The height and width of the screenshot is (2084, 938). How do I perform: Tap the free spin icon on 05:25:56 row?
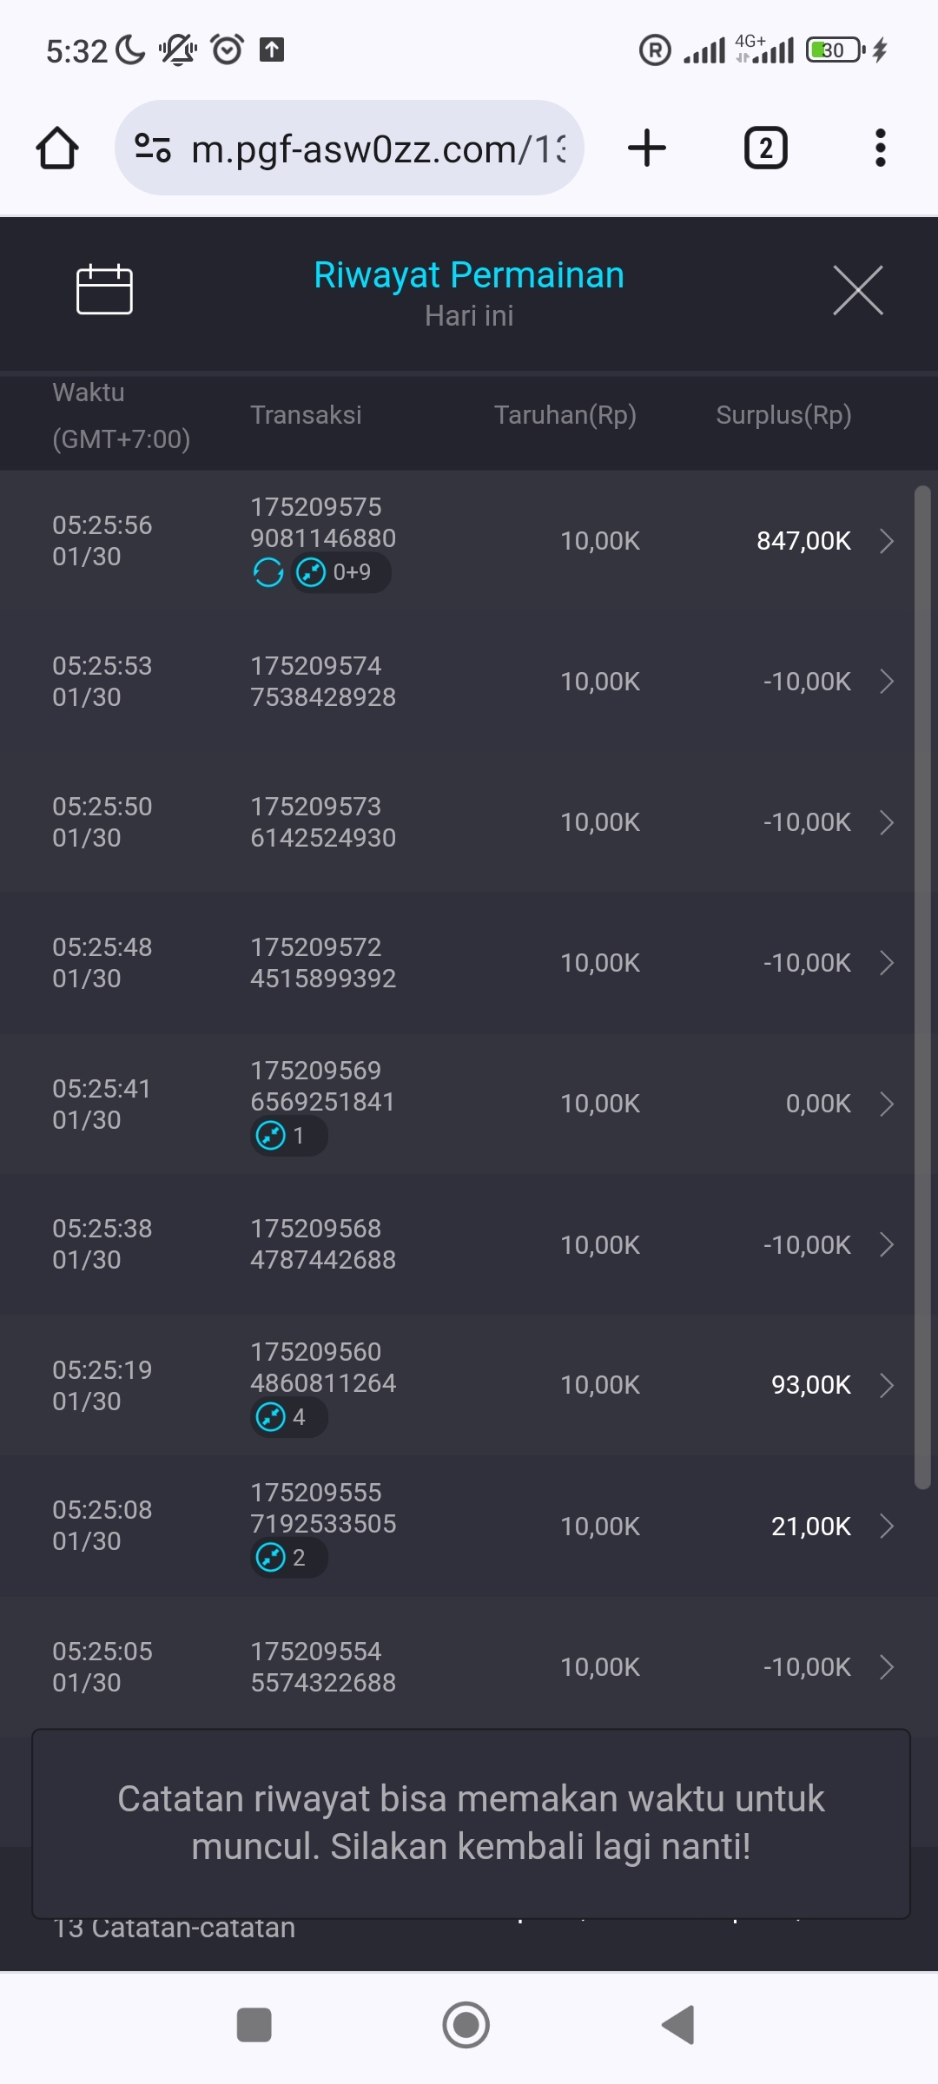click(268, 573)
